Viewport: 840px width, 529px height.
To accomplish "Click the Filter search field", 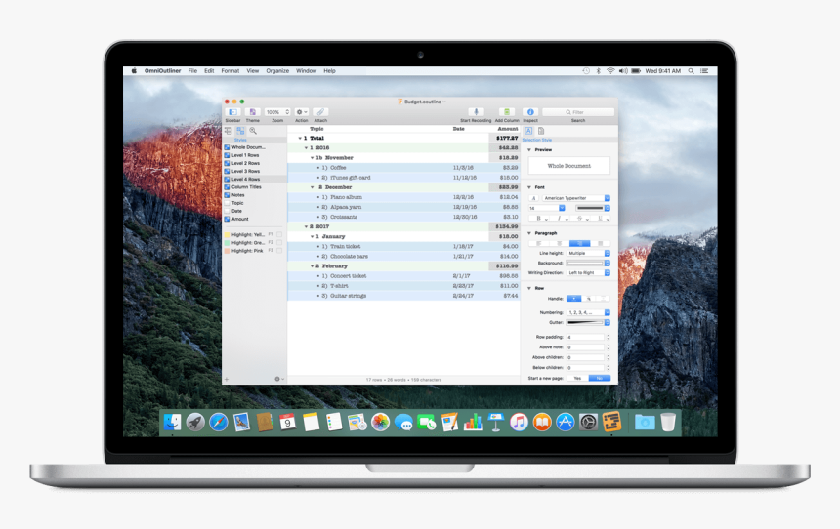I will 578,112.
